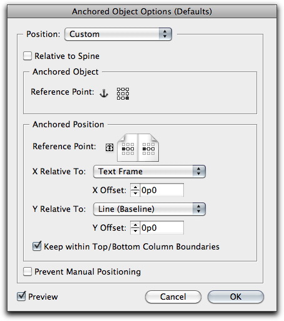Click the text frame icon in Anchored Position
This screenshot has height=321, width=284.
109,147
